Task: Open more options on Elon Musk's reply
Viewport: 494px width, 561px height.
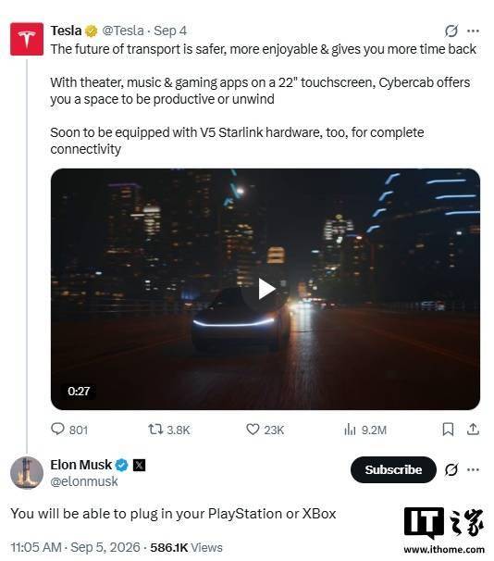Action: point(473,469)
